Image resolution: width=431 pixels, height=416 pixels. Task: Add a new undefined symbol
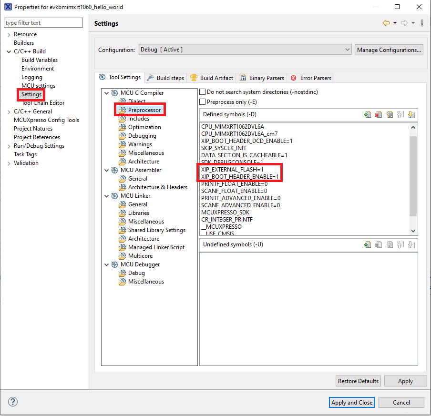(x=368, y=244)
